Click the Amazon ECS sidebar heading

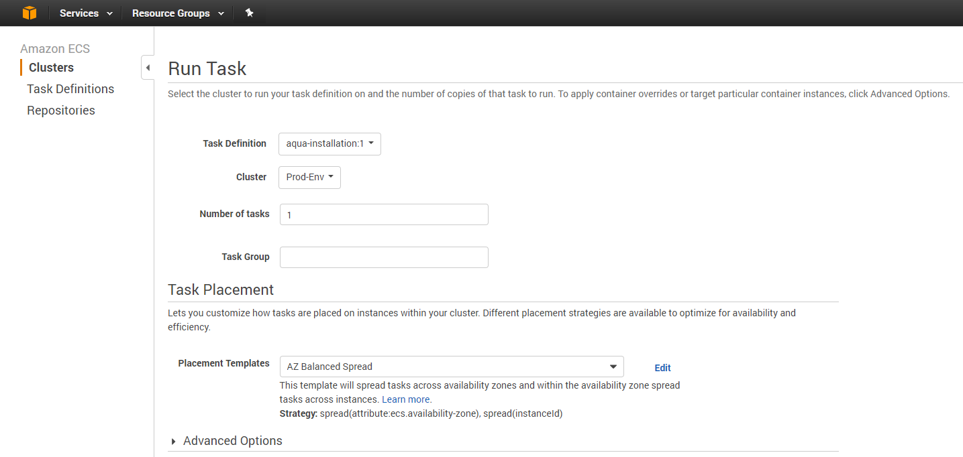tap(55, 49)
